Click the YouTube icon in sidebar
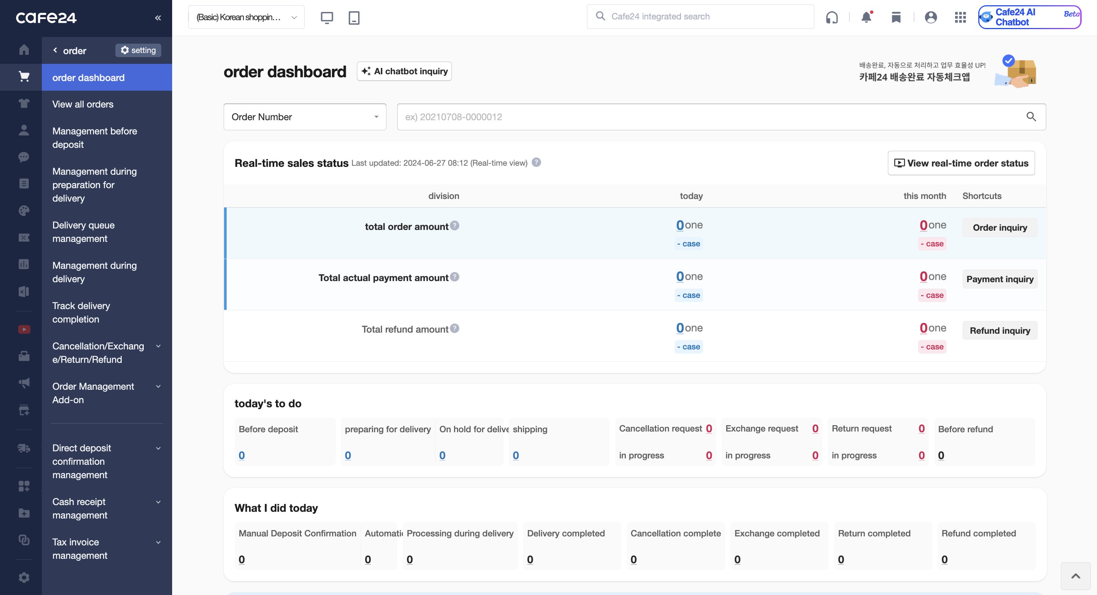Viewport: 1097px width, 595px height. coord(24,330)
